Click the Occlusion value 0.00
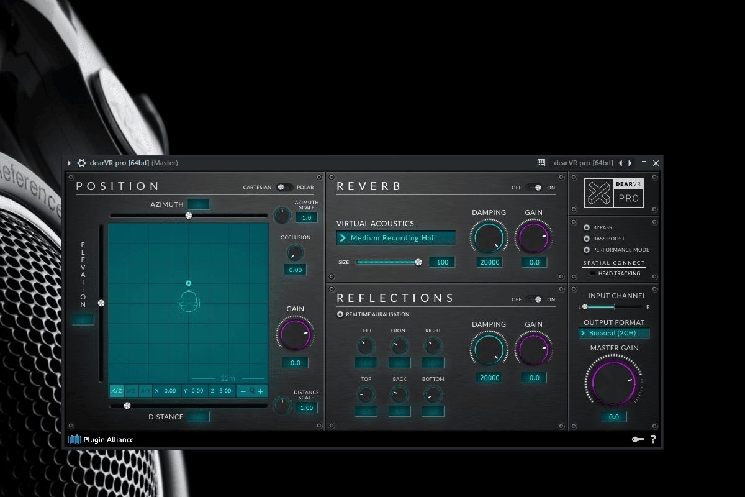 (296, 270)
